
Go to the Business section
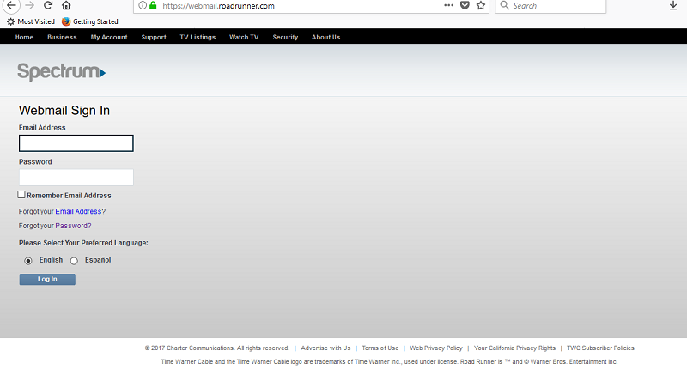[x=62, y=37]
